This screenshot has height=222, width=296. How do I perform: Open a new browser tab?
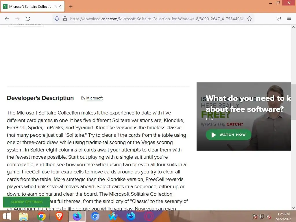click(71, 7)
